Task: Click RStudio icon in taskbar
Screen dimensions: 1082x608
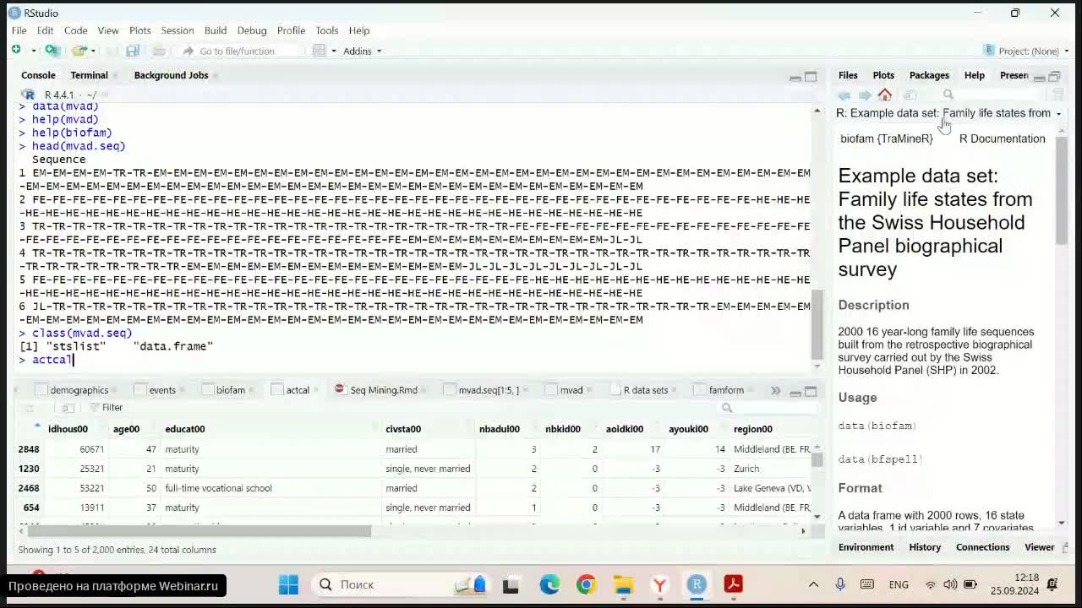Action: coord(697,584)
